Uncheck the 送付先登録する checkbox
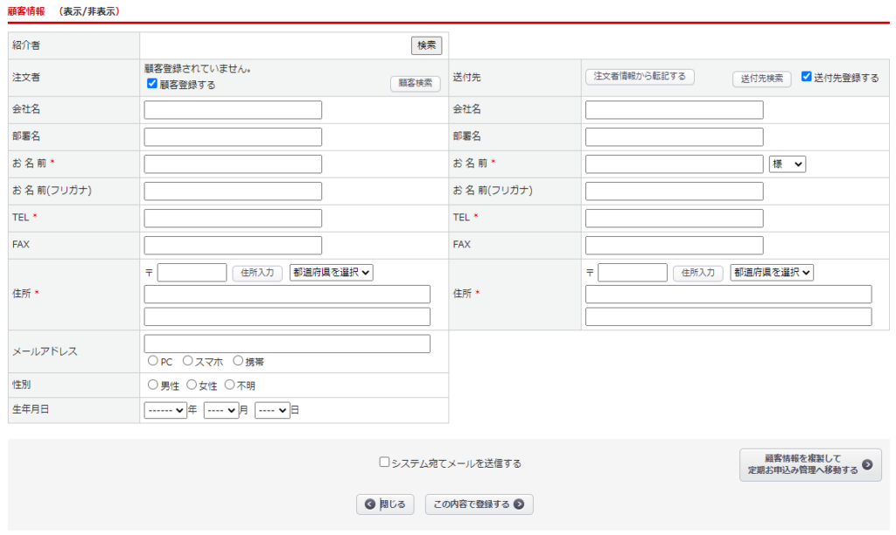Image resolution: width=896 pixels, height=535 pixels. click(x=807, y=77)
